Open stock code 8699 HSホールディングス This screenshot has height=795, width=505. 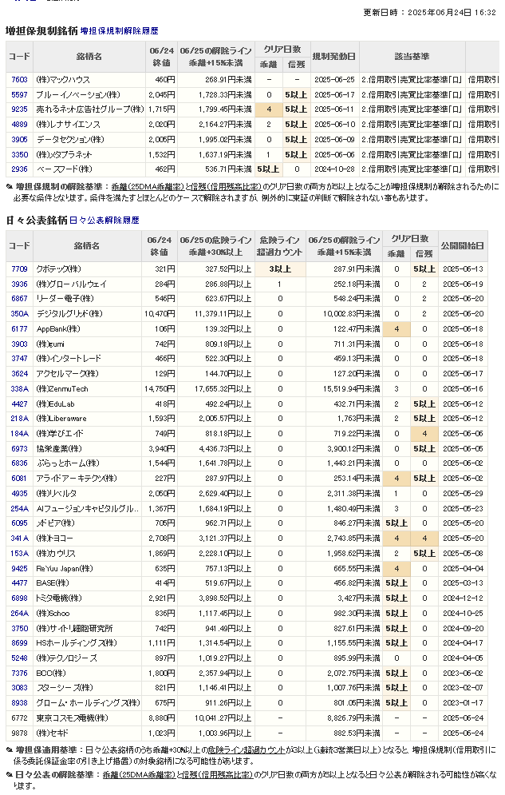coord(19,643)
